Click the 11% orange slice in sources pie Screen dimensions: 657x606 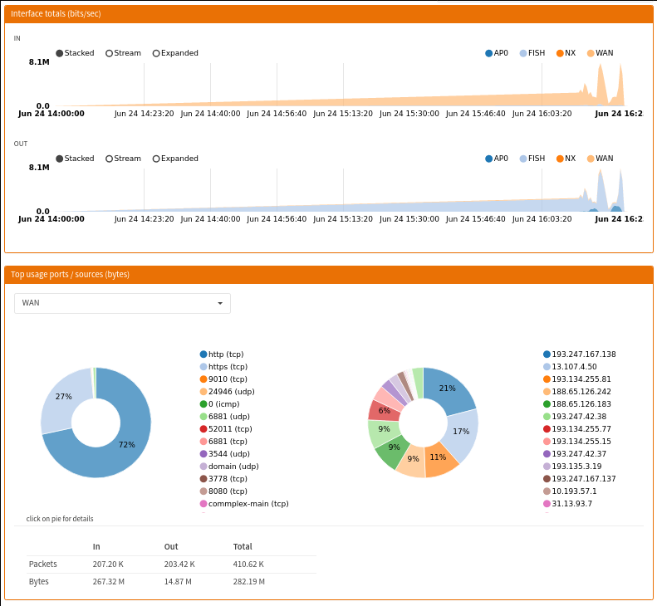pos(439,457)
